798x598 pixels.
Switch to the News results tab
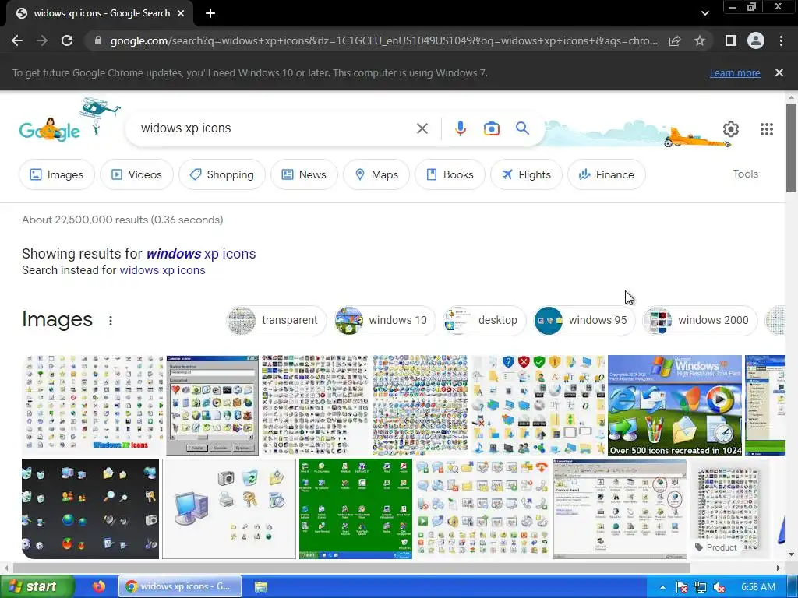(304, 174)
